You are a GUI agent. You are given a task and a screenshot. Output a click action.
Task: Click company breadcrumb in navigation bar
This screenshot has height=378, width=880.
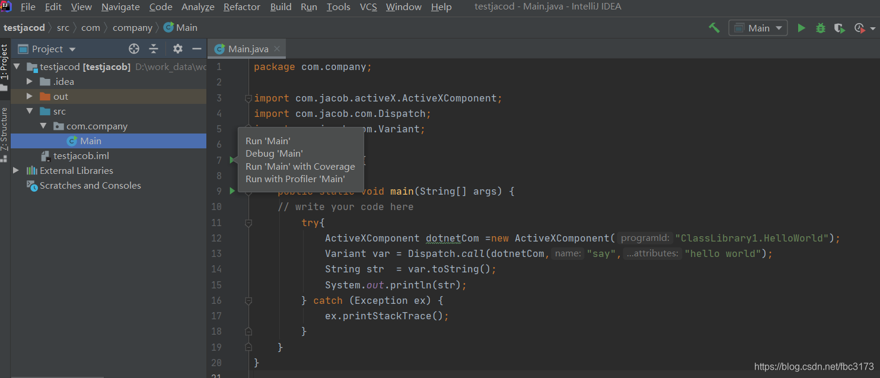coord(132,28)
